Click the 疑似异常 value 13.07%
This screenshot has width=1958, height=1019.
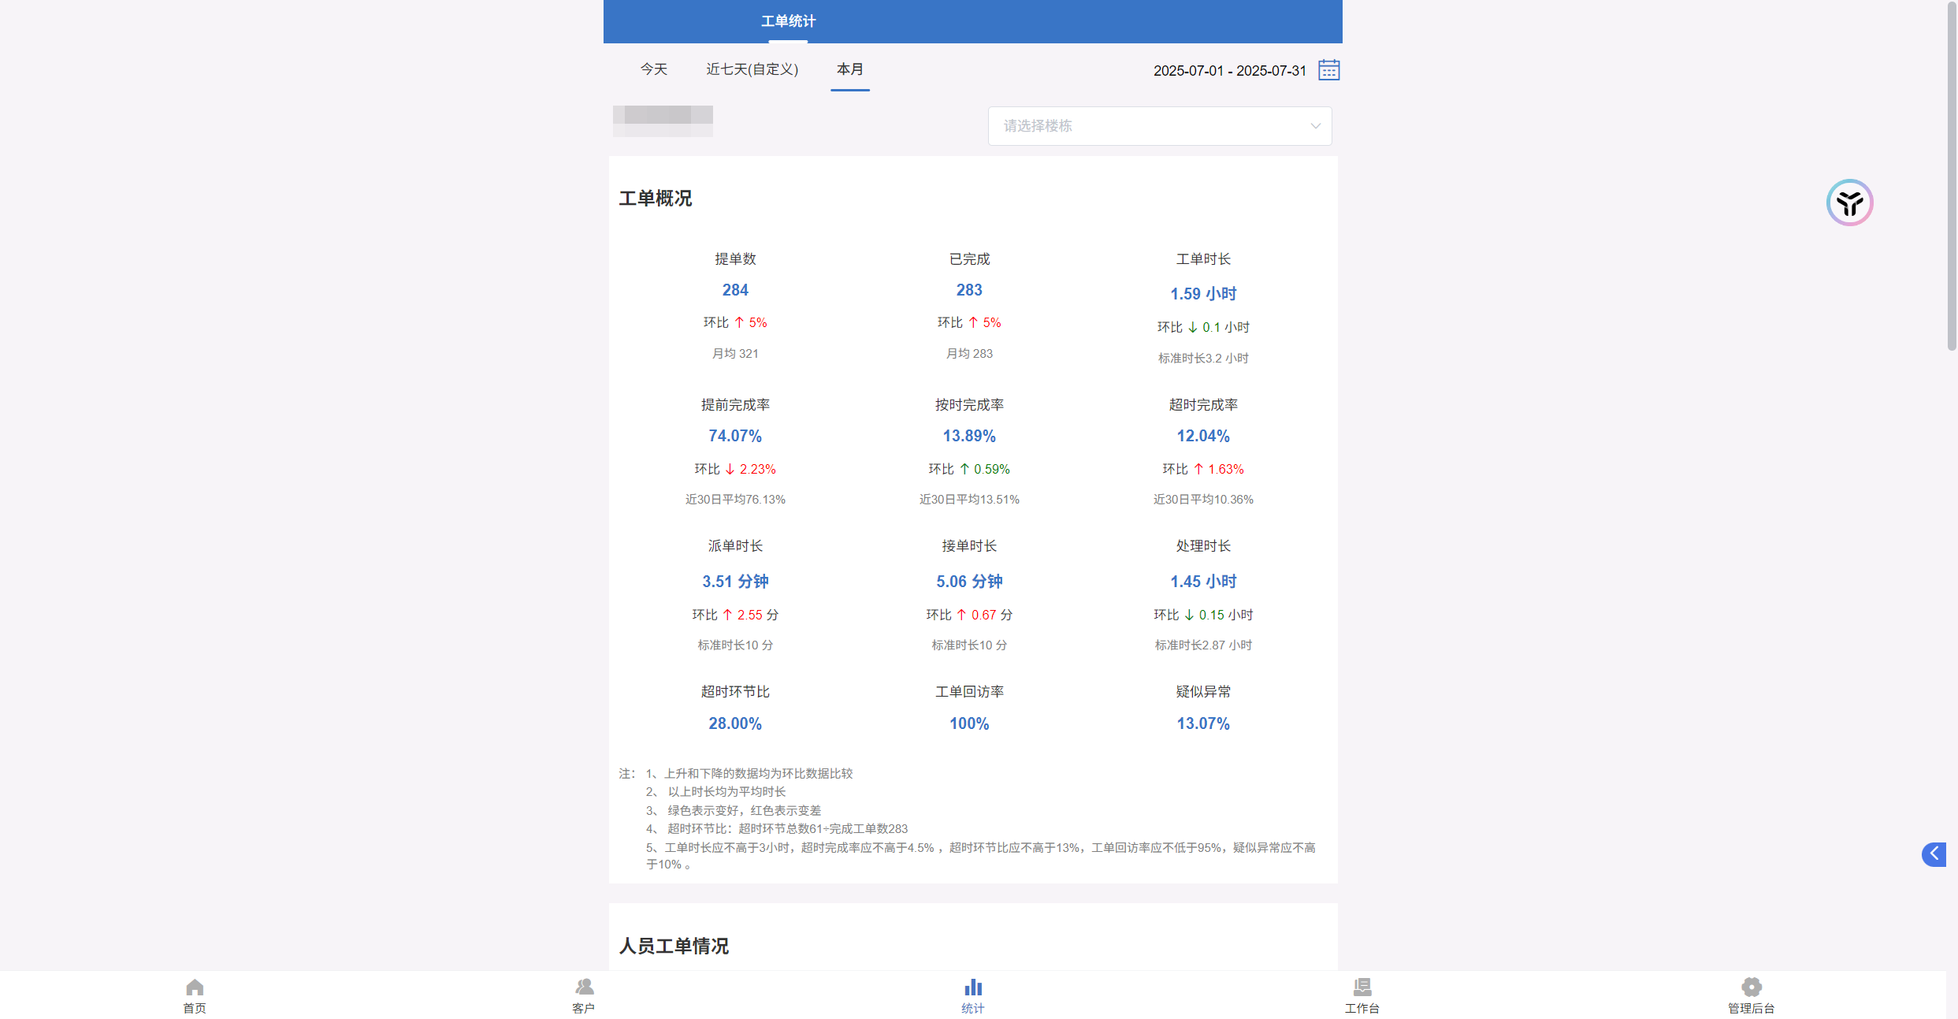pyautogui.click(x=1202, y=723)
